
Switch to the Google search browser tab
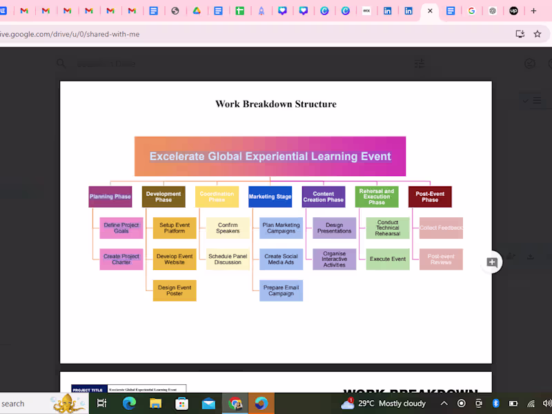coord(471,11)
